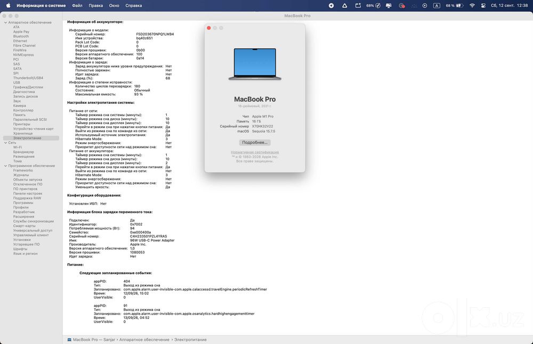Collapse the Аппаратное обеспечение section
This screenshot has width=533, height=344.
click(5, 22)
